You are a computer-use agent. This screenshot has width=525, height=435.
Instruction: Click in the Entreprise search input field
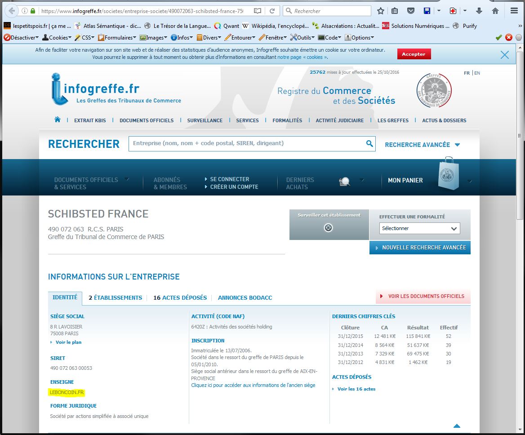[247, 143]
